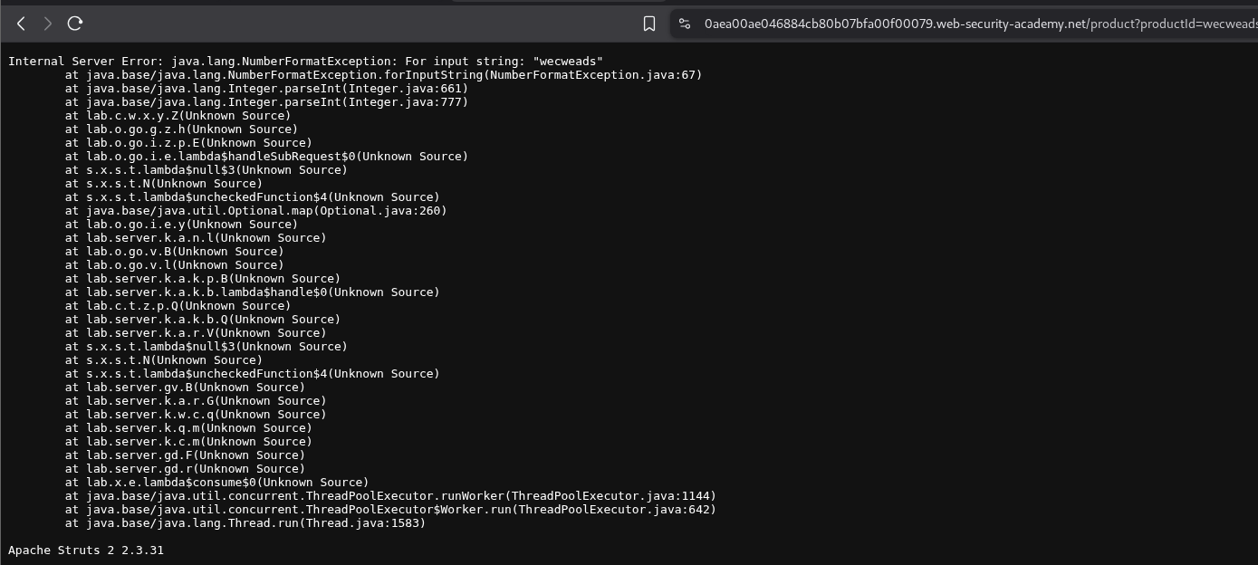Click the Thread.run stack trace line
Screen dimensions: 1258x565
point(245,523)
